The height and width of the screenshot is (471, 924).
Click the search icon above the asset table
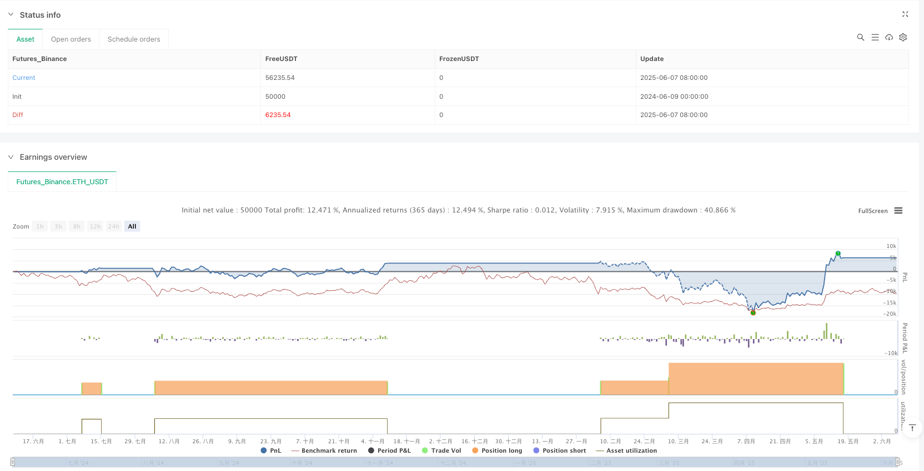861,37
